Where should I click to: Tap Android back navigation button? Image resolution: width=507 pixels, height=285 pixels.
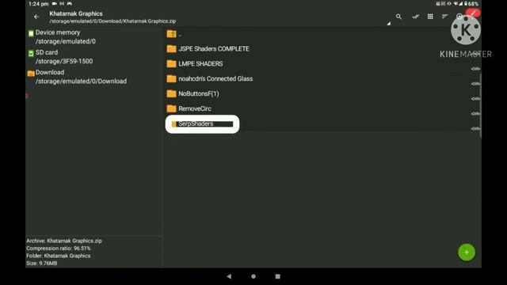point(229,276)
